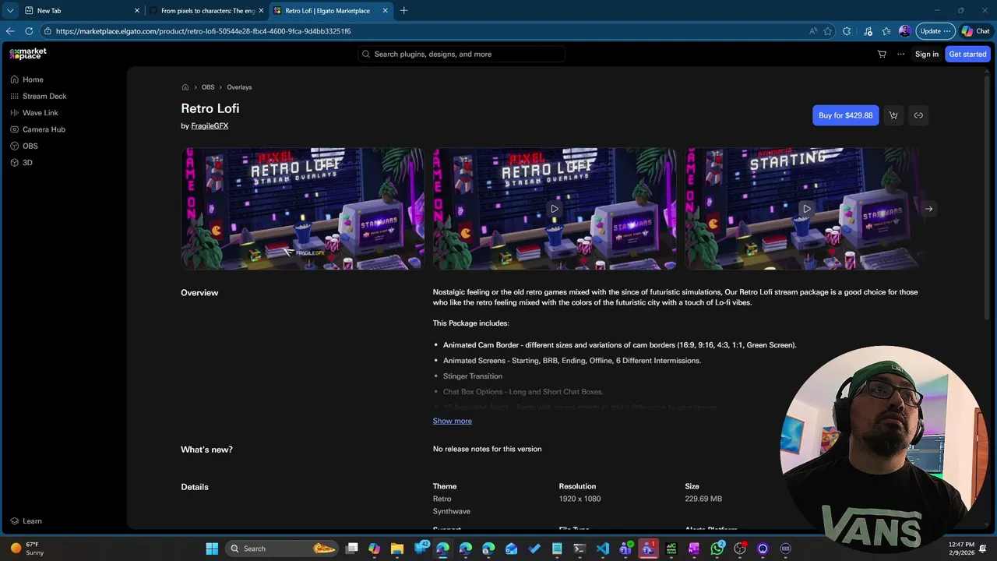
Task: Open the shopping cart icon in the header
Action: point(882,54)
